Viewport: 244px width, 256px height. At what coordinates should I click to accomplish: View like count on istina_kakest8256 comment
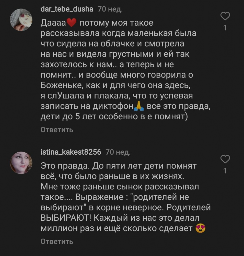(x=225, y=171)
